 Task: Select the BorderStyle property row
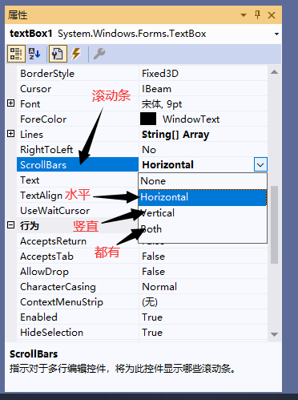click(142, 74)
